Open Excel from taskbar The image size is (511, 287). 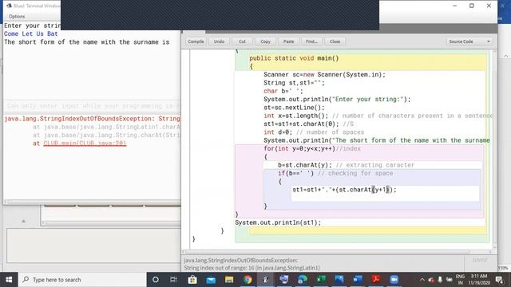(x=321, y=280)
